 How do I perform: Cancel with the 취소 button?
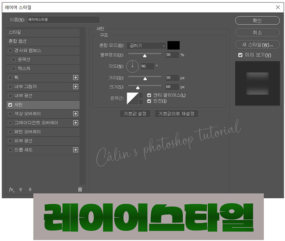[257, 32]
